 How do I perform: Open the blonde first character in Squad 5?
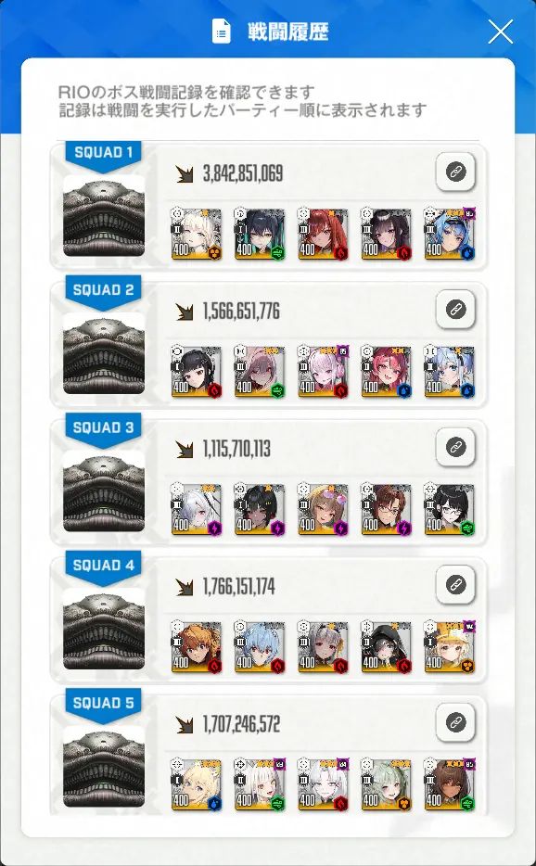[197, 783]
